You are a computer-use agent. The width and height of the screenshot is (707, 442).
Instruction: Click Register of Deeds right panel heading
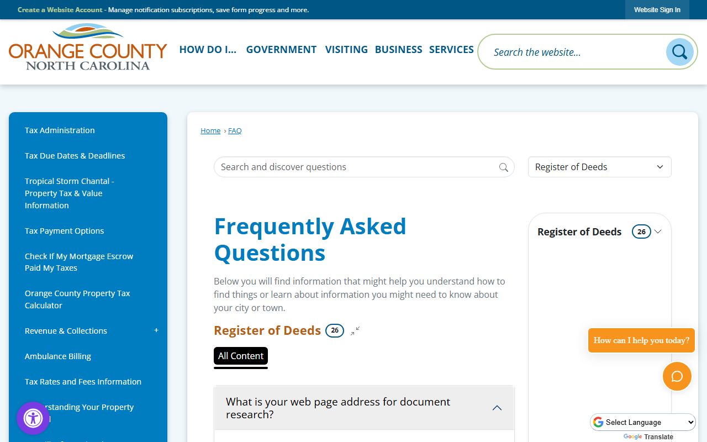coord(579,232)
